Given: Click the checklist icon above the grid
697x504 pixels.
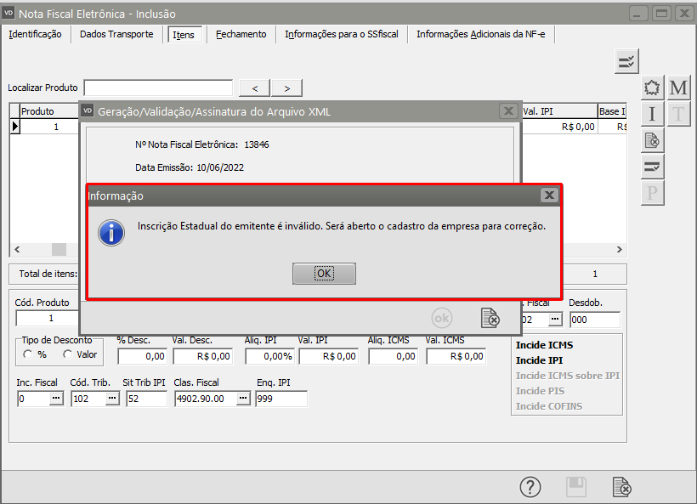Looking at the screenshot, I should coord(626,61).
